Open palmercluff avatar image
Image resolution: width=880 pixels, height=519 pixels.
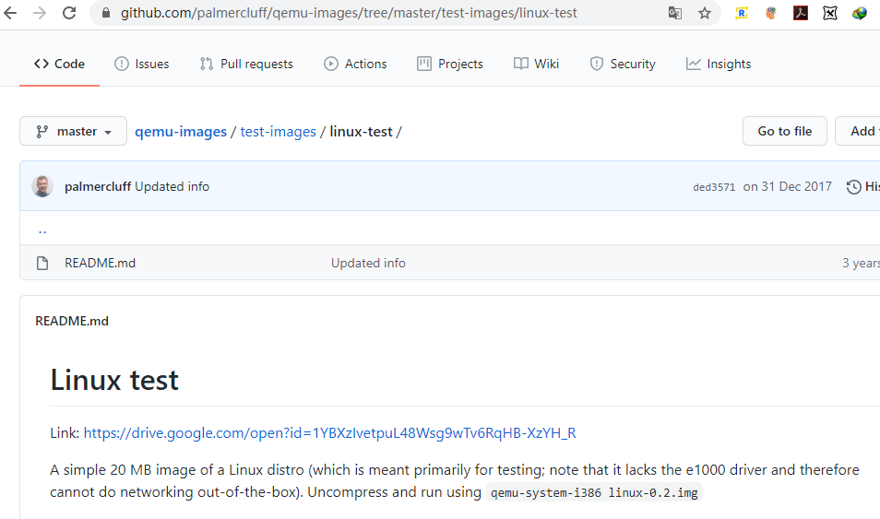point(42,186)
